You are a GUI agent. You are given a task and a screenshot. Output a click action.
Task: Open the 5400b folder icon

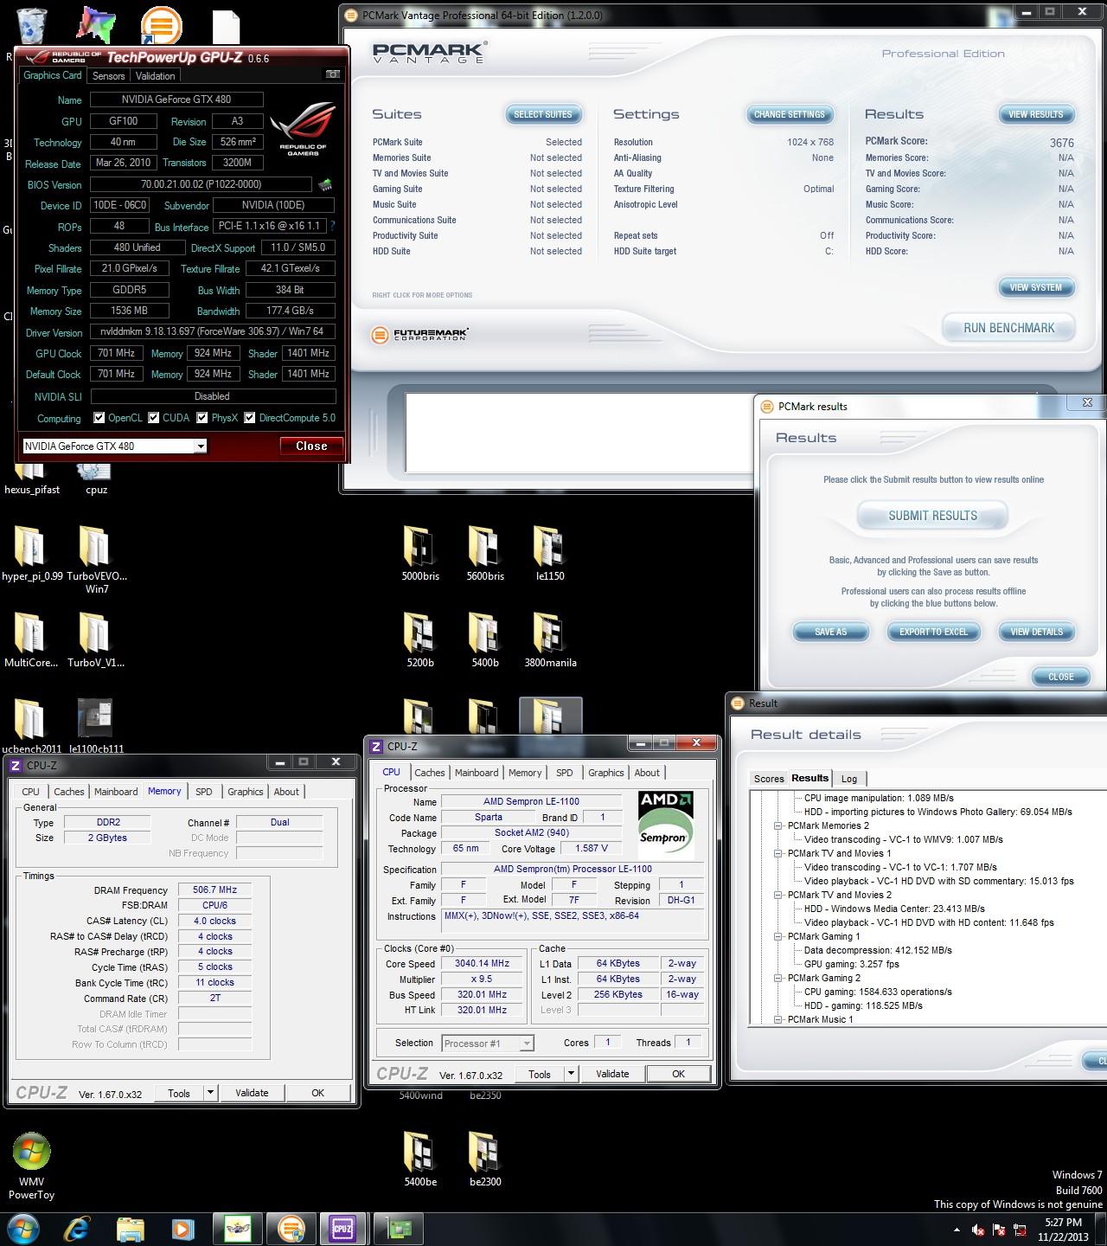pyautogui.click(x=485, y=634)
